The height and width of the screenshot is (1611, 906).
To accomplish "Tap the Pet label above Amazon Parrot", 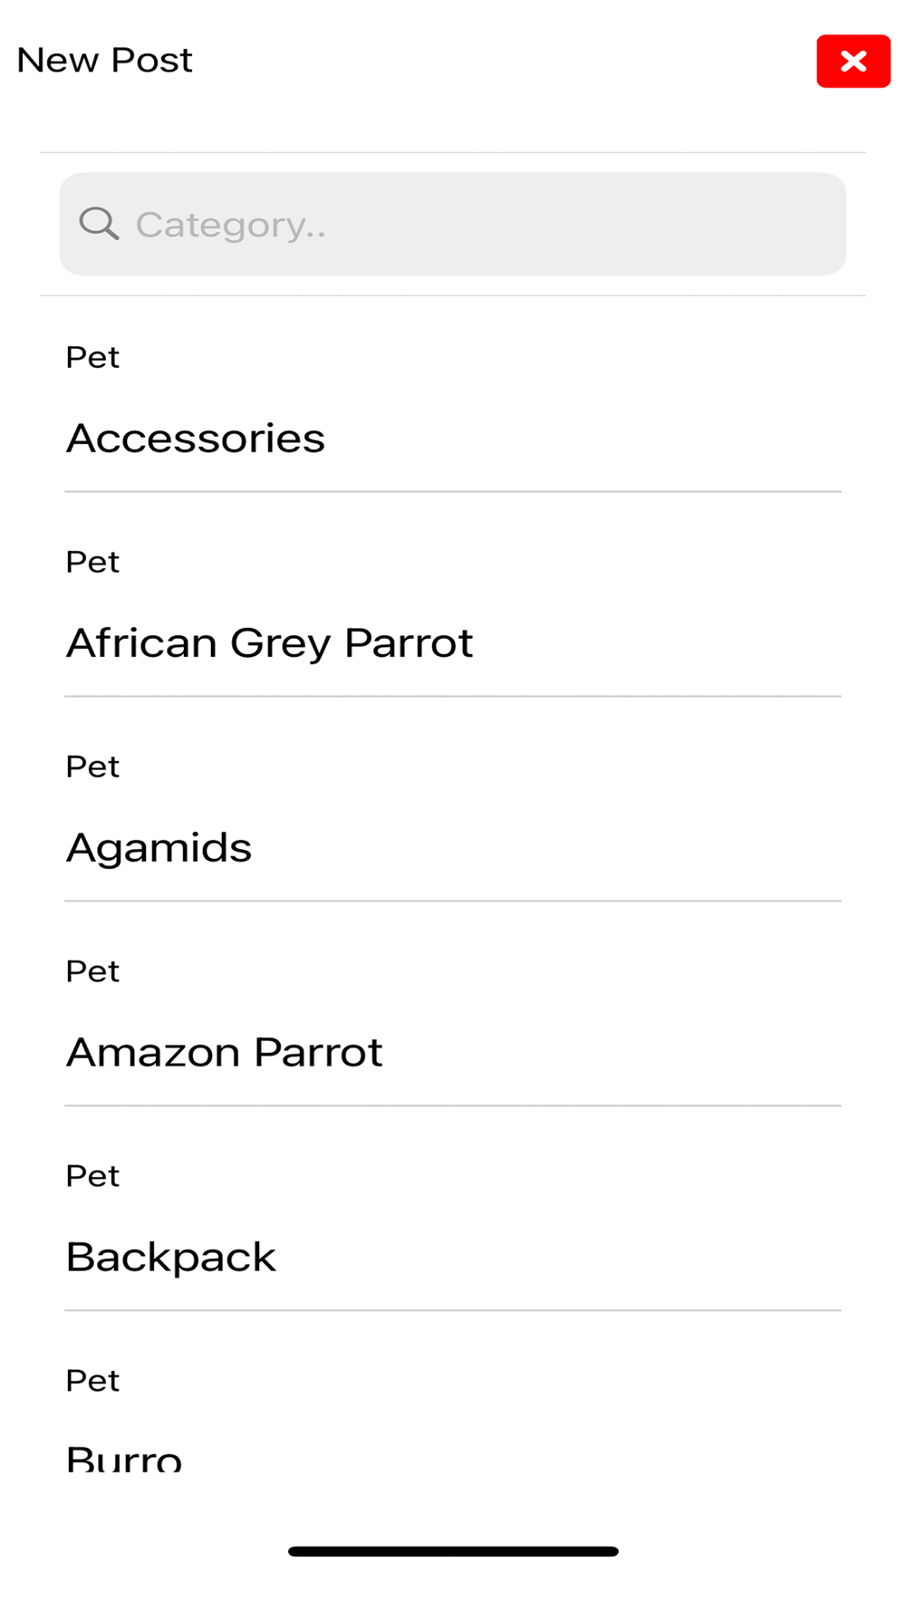I will click(92, 971).
